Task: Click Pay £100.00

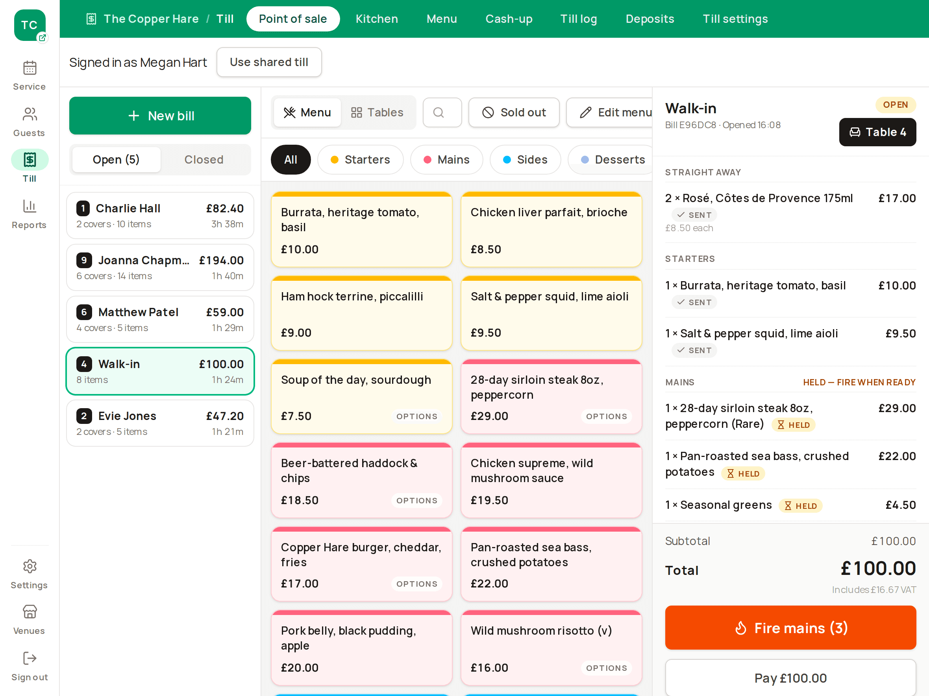Action: coord(790,678)
